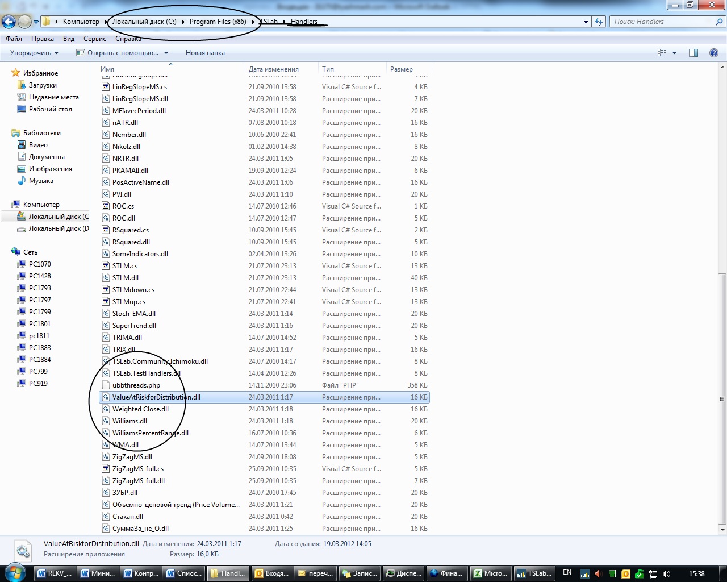Open the recent pages dropdown beside Forward
727x582 pixels.
tap(36, 22)
